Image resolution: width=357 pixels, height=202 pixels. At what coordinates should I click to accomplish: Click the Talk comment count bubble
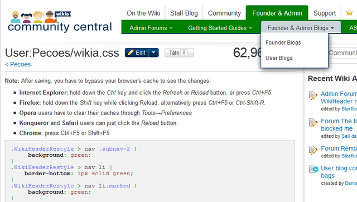(x=184, y=52)
